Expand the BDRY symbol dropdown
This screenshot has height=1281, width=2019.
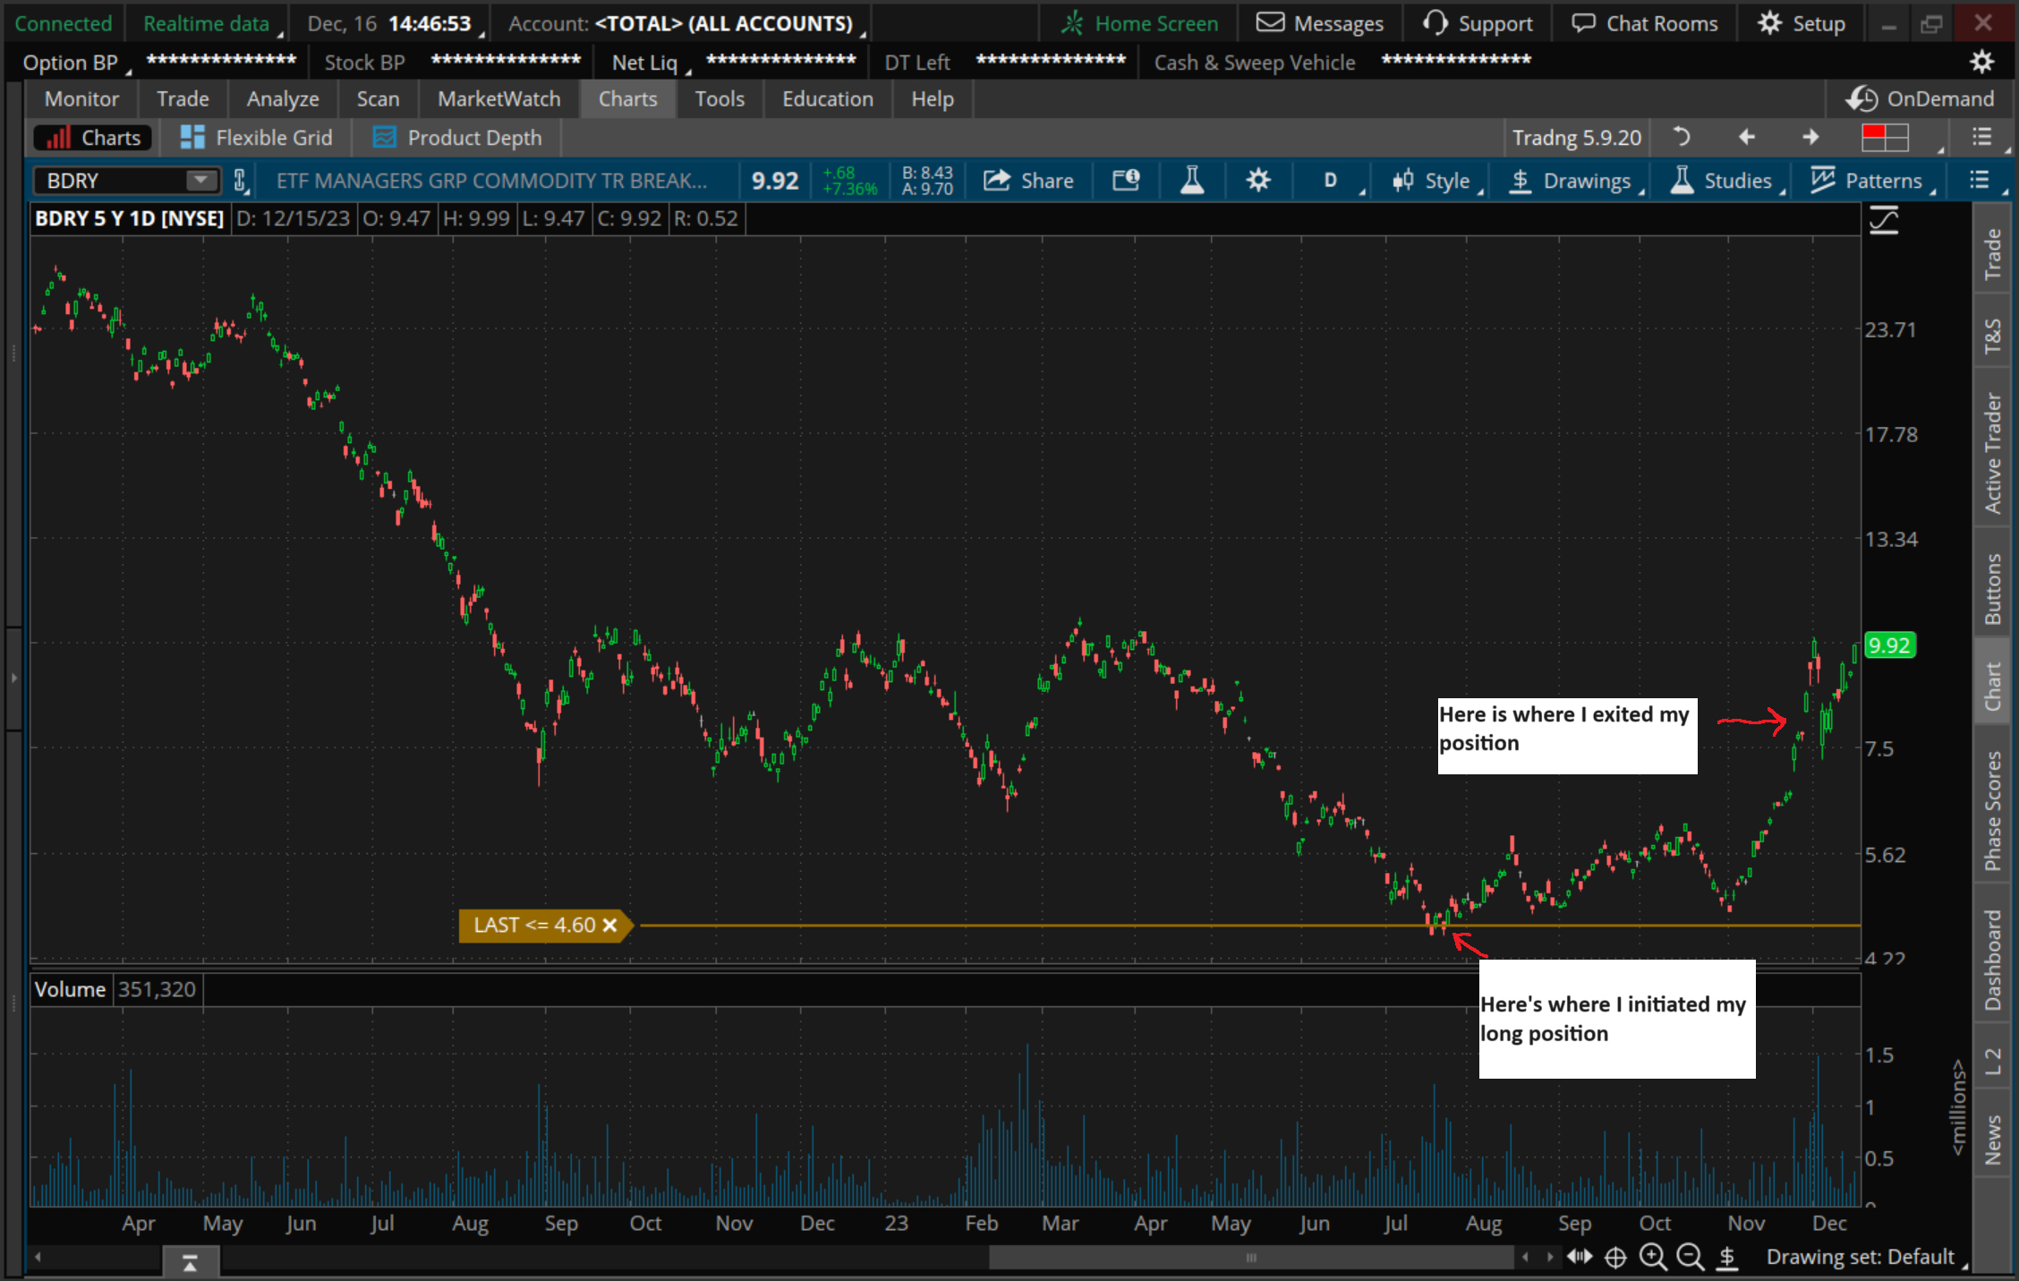[200, 181]
